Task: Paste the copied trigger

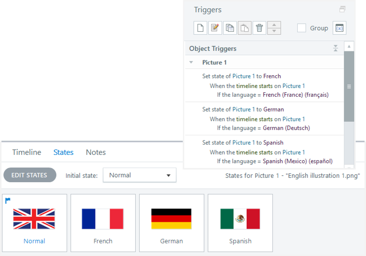Action: click(x=244, y=28)
